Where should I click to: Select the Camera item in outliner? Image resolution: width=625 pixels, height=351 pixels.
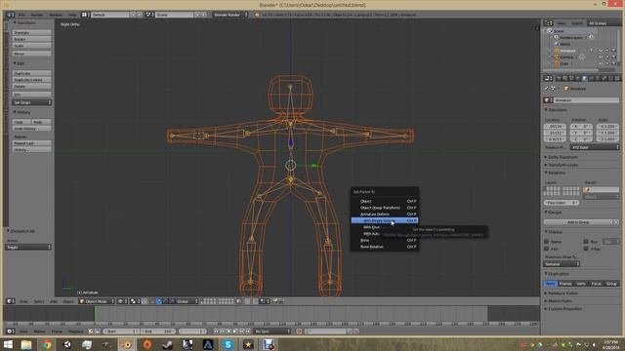point(566,57)
